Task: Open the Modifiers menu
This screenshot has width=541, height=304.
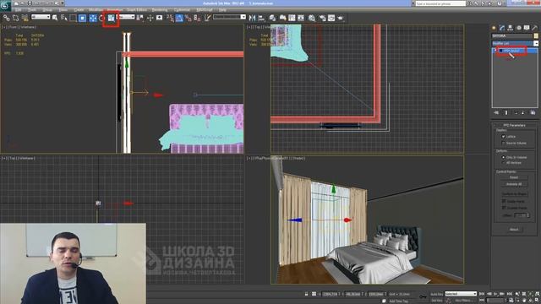Action: (96, 9)
